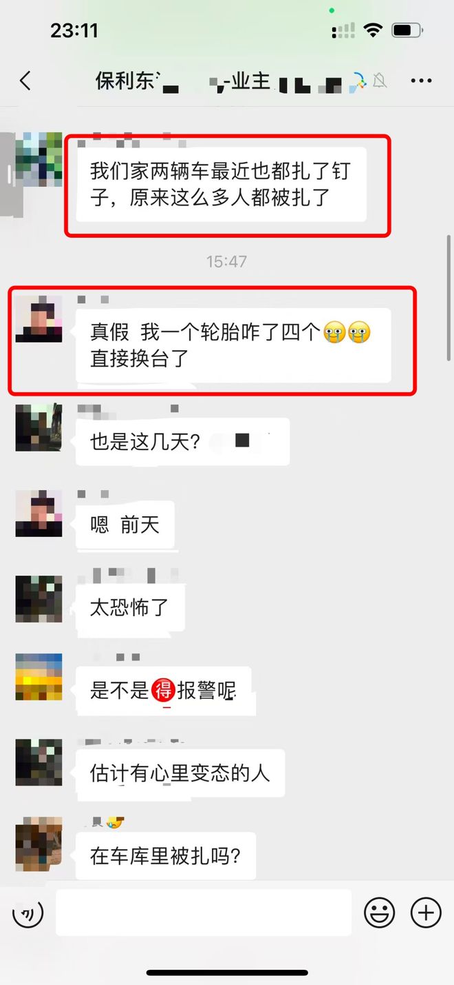This screenshot has height=985, width=454.
Task: Focus the message text input field
Action: click(204, 913)
